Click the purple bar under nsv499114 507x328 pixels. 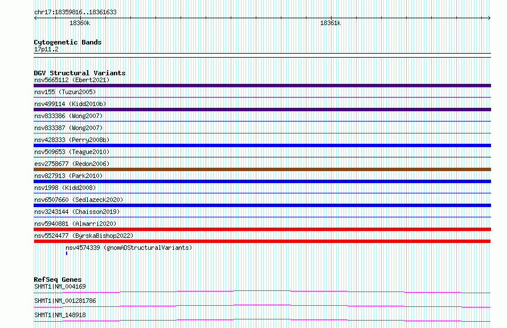click(262, 110)
